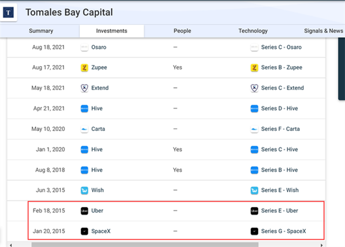Image resolution: width=345 pixels, height=247 pixels.
Task: Go to the Technology tab
Action: click(x=253, y=31)
